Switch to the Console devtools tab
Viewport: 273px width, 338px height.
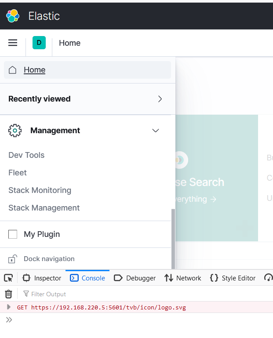pos(87,278)
